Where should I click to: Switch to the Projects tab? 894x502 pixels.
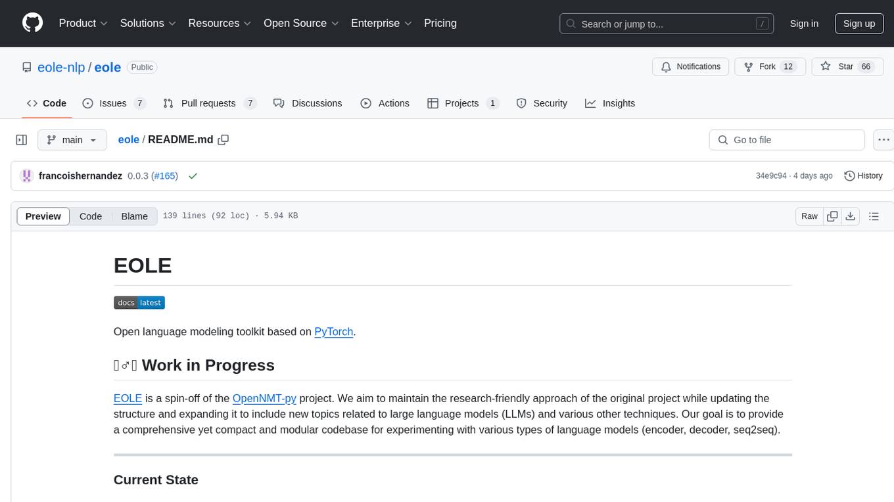[463, 103]
